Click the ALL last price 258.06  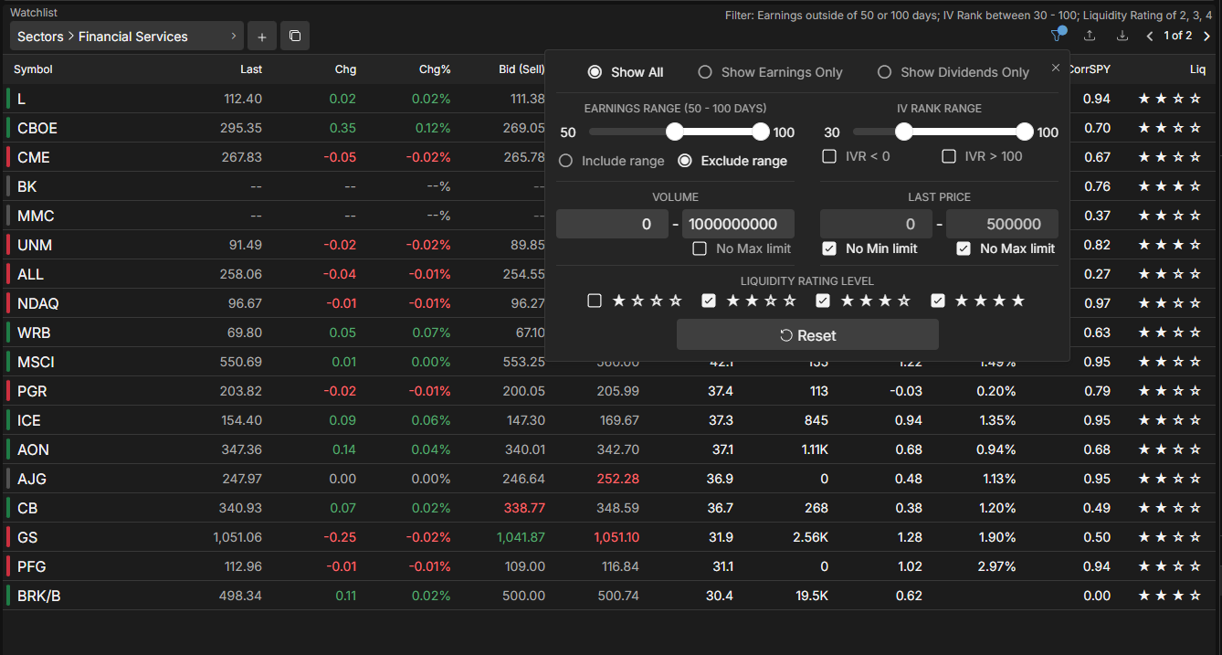pyautogui.click(x=241, y=274)
